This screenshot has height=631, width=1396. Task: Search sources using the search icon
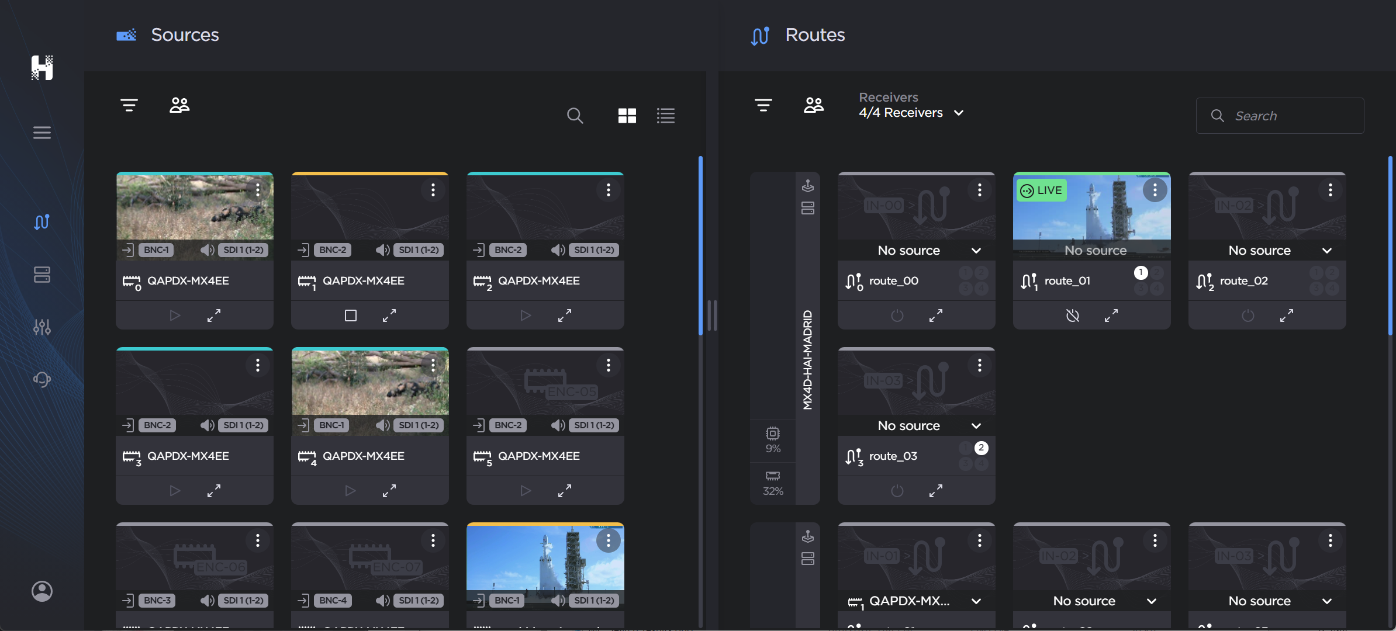point(575,115)
